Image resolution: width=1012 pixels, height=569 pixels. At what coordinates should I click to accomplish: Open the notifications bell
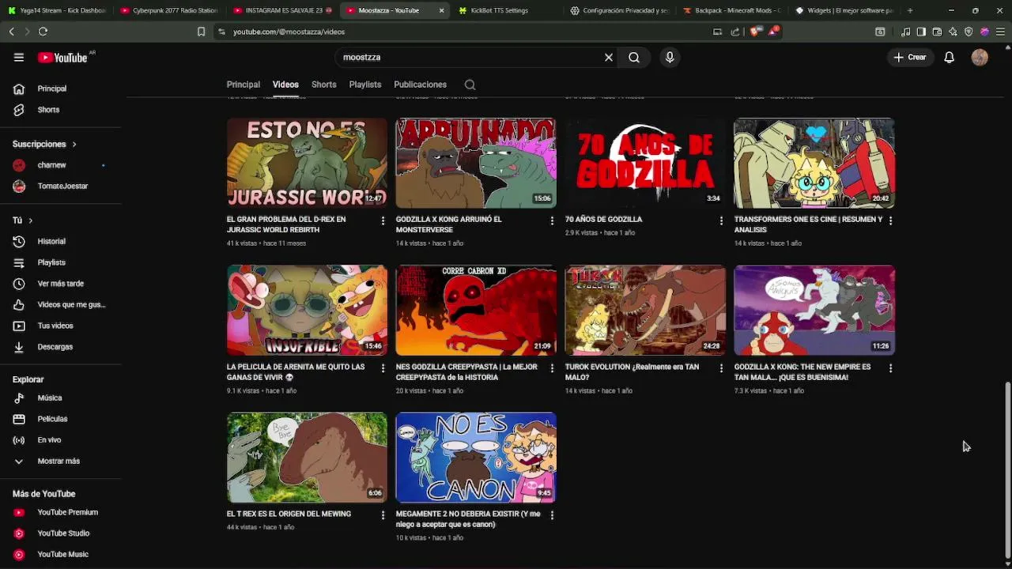[x=949, y=57]
